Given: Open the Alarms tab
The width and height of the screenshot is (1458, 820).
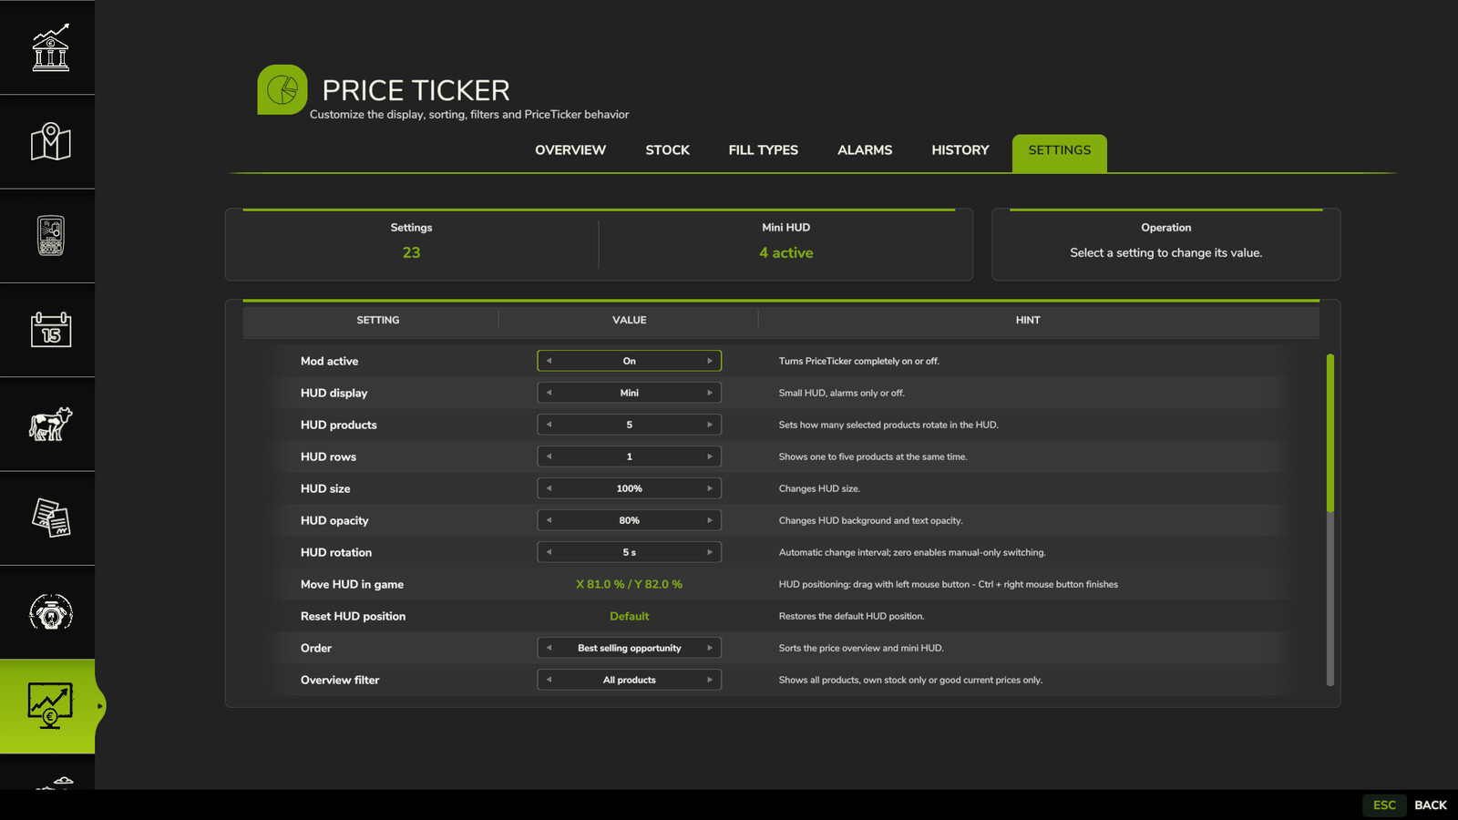Looking at the screenshot, I should click(x=865, y=150).
